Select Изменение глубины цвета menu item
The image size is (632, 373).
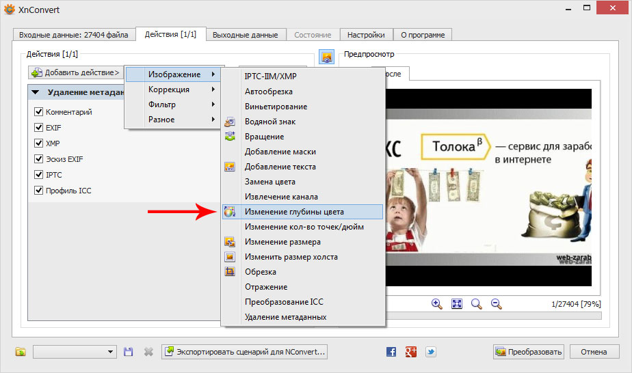click(302, 212)
